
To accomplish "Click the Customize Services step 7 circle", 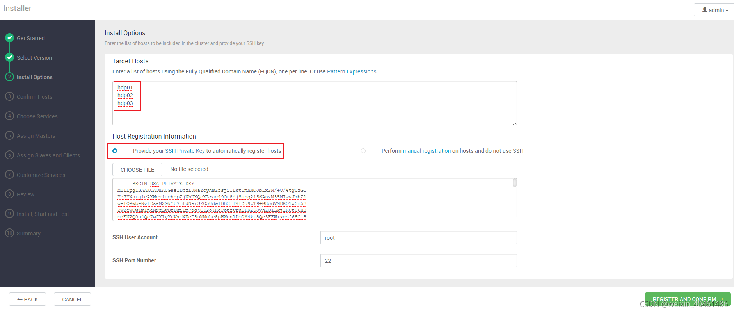I will [10, 175].
